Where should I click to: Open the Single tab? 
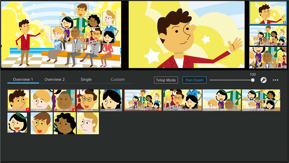coord(86,79)
